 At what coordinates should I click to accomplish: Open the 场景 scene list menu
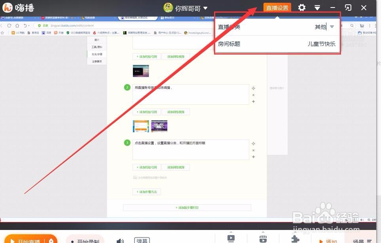(x=362, y=241)
